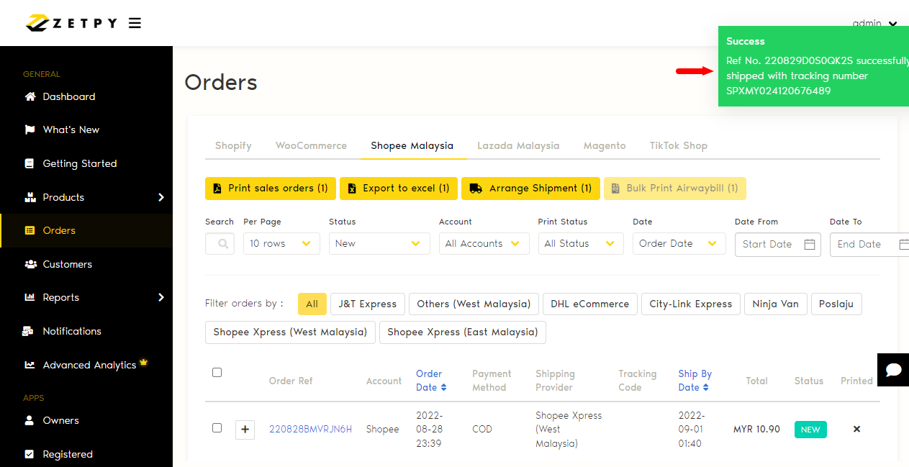Click the not-printed X icon for order 220828BMVRJN6H
Viewport: 909px width, 467px height.
pyautogui.click(x=856, y=429)
